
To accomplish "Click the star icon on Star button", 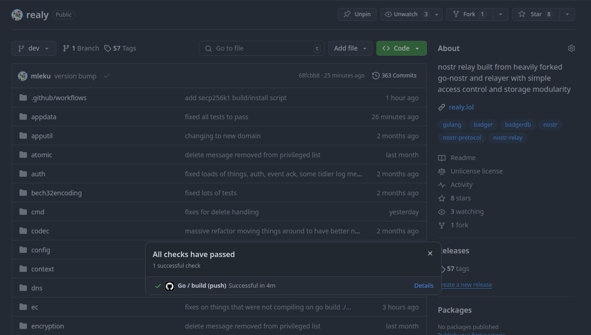I will click(522, 14).
